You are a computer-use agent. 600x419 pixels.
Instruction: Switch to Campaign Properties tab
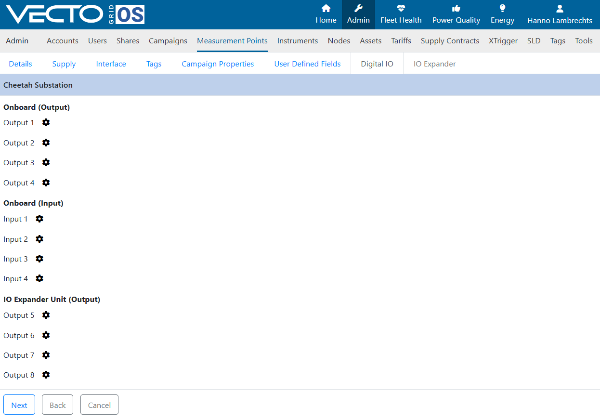pyautogui.click(x=218, y=64)
